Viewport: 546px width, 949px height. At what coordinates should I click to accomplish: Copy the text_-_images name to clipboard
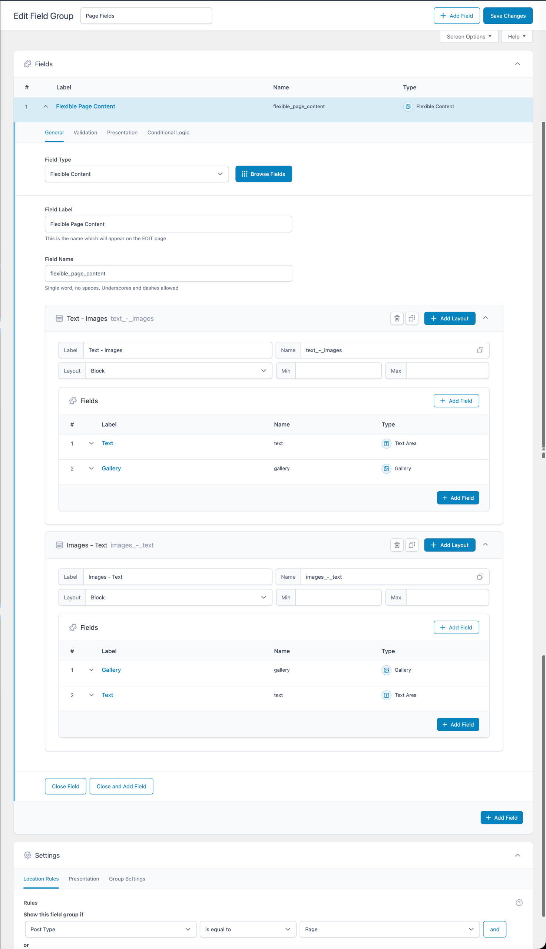480,350
